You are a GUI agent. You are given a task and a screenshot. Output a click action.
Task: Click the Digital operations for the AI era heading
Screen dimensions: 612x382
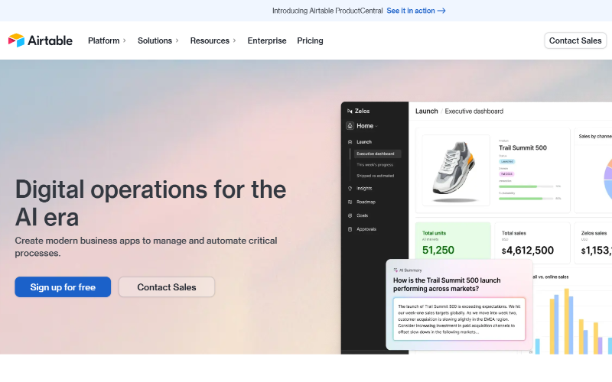pos(151,203)
